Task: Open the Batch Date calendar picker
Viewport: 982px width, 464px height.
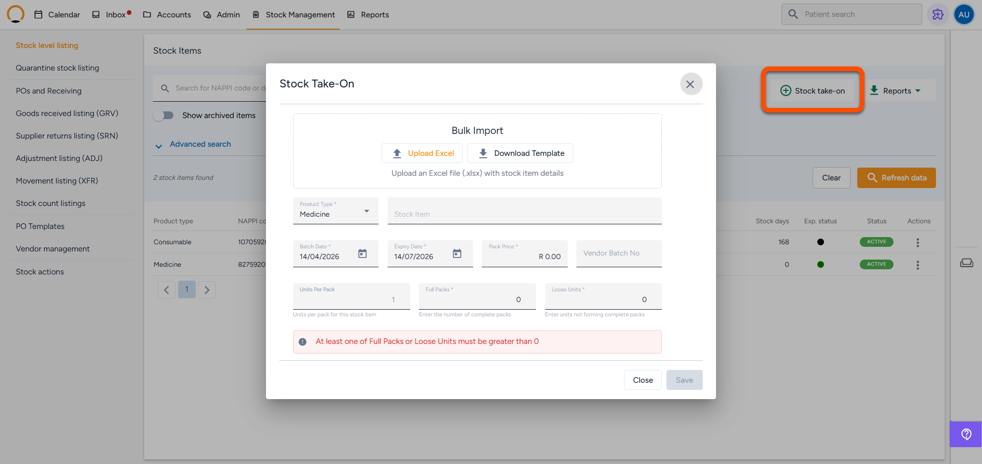Action: 362,253
